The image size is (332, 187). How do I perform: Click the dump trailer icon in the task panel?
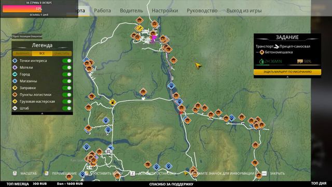click(x=276, y=46)
